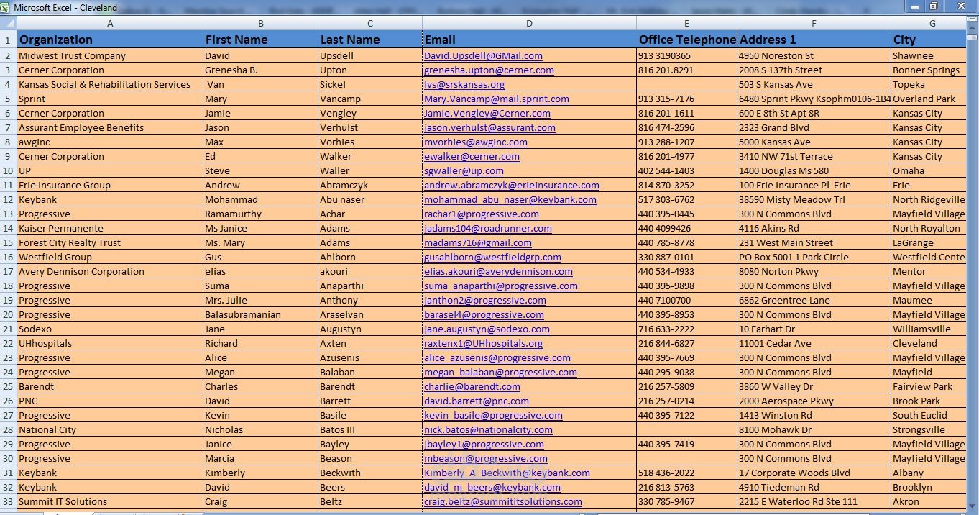Open david.barrett@pnc.com email link
This screenshot has width=979, height=515.
[x=477, y=401]
